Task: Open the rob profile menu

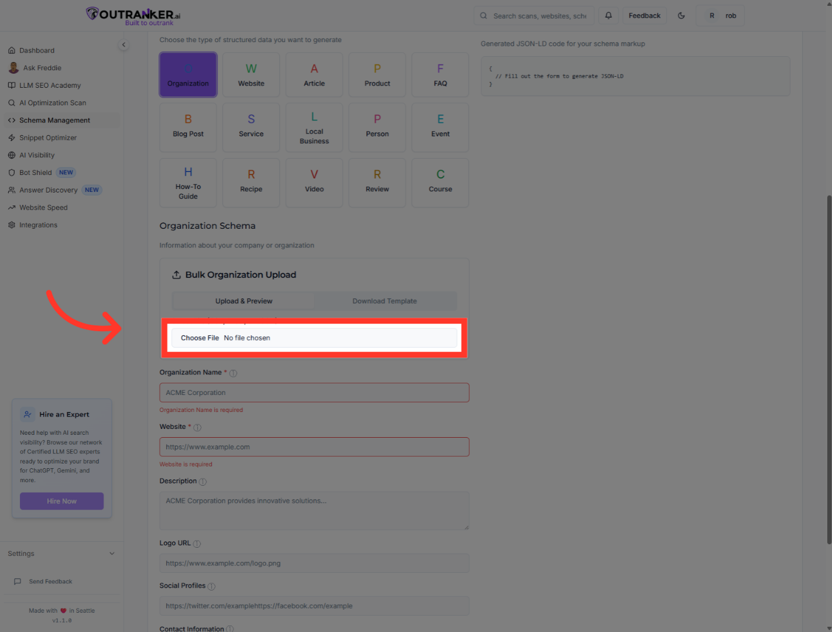Action: point(720,15)
